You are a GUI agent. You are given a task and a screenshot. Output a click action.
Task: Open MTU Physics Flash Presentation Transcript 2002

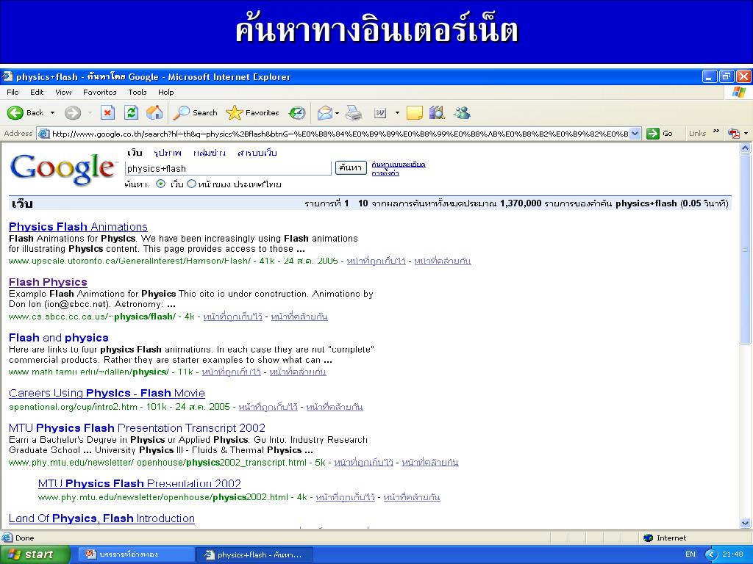point(137,428)
